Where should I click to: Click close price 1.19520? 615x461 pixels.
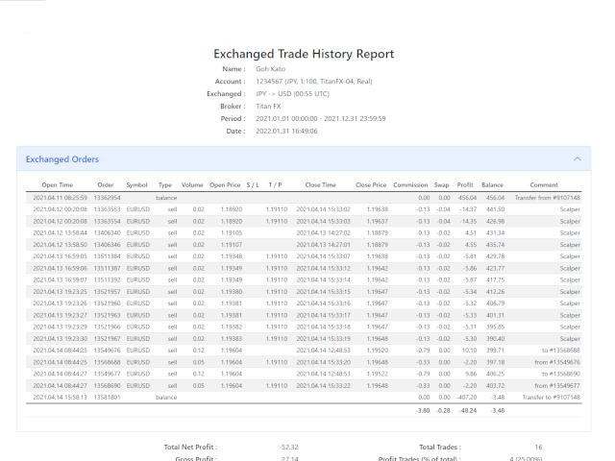pos(378,350)
